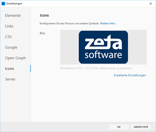Go to the Google settings section
The height and width of the screenshot is (132, 156).
click(11, 47)
